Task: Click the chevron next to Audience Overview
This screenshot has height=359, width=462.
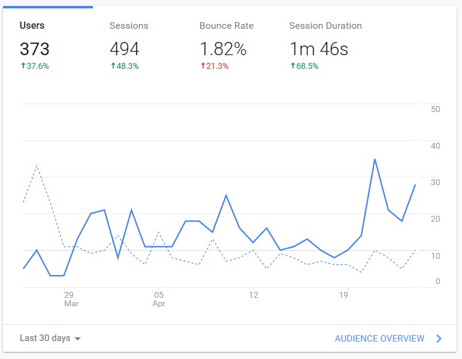Action: pyautogui.click(x=439, y=339)
